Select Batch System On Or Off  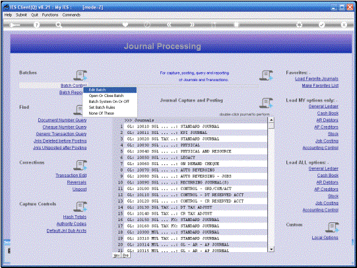point(110,102)
